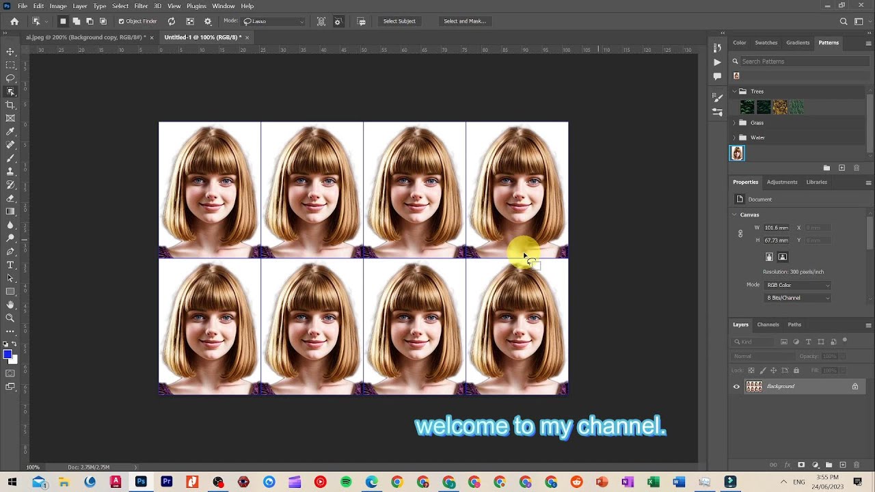The height and width of the screenshot is (492, 875).
Task: Create a new pattern in Patterns panel
Action: (x=842, y=168)
